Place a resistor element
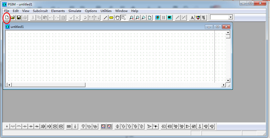Viewport: 270px width, 138px height. tap(13, 127)
